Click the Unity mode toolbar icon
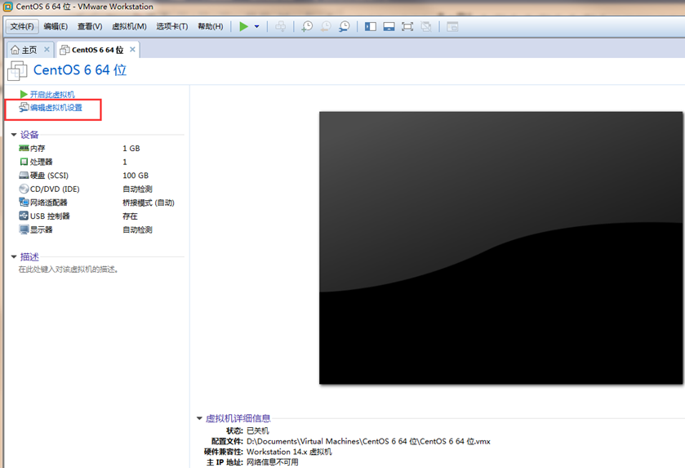This screenshot has width=685, height=468. pyautogui.click(x=426, y=27)
